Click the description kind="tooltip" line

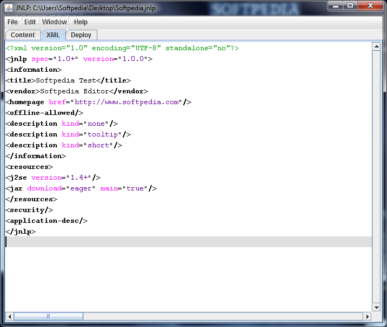click(68, 134)
